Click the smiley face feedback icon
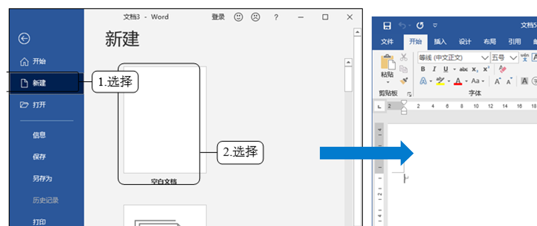This screenshot has width=537, height=226. point(238,17)
